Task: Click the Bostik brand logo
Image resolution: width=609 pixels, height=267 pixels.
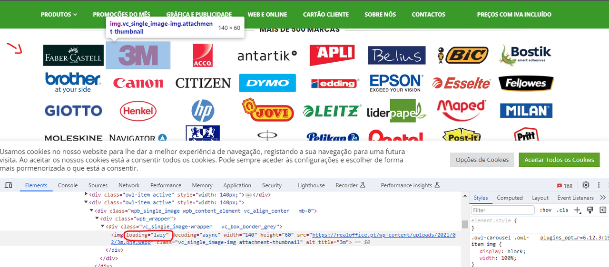Action: 526,55
